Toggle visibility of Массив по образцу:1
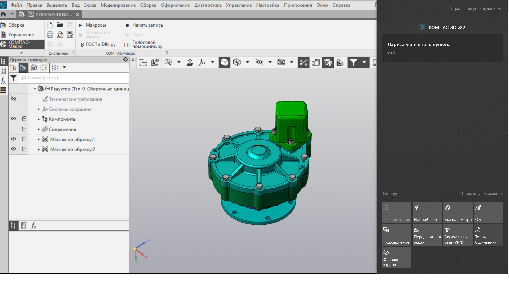This screenshot has width=509, height=283. point(14,139)
